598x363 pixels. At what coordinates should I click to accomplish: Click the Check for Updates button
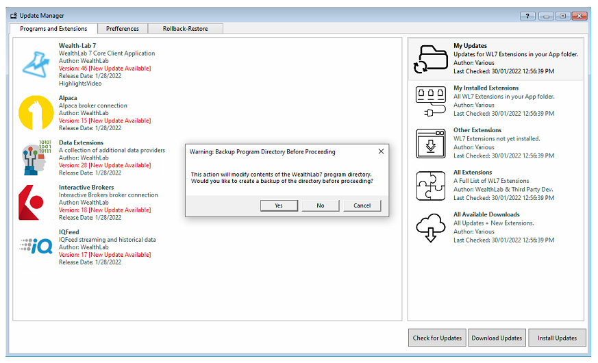[x=437, y=338]
